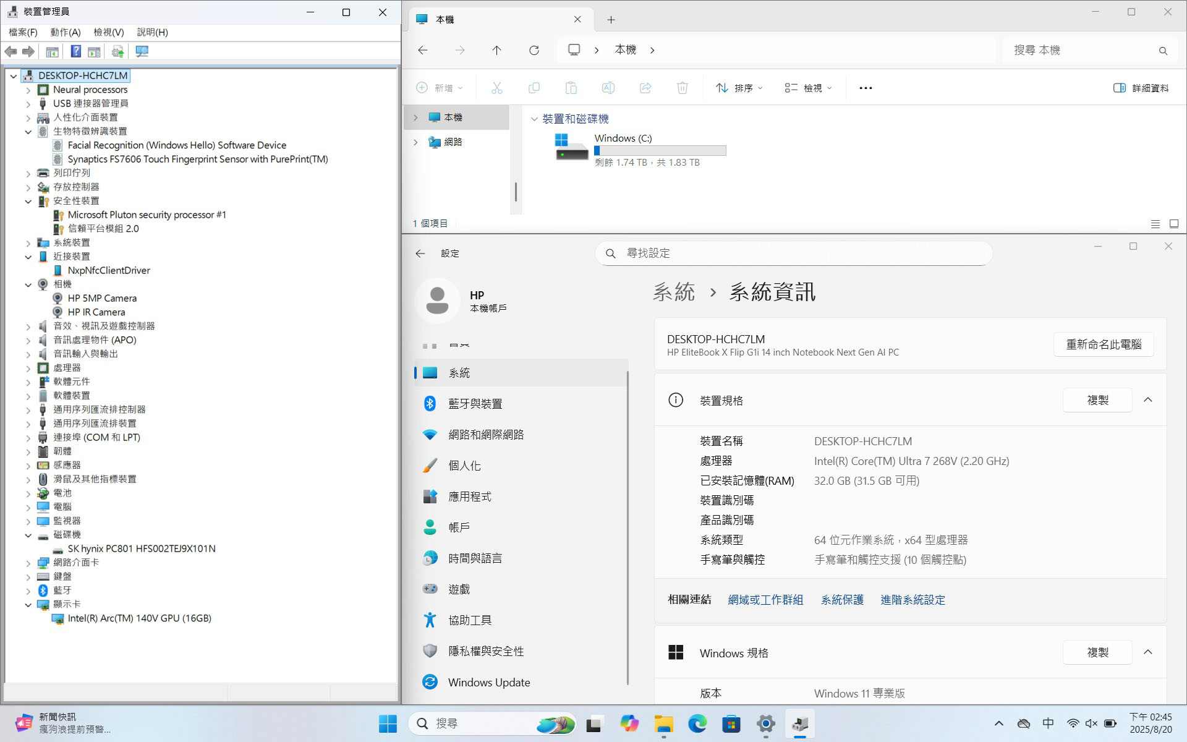Image resolution: width=1187 pixels, height=742 pixels.
Task: Open the 進階系統設定 link
Action: pos(913,600)
